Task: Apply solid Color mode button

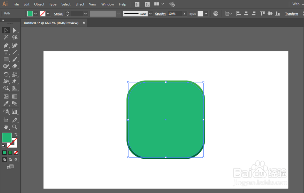Action: coord(5,153)
